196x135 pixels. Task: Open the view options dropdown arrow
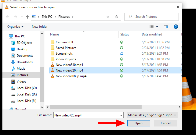point(157,26)
